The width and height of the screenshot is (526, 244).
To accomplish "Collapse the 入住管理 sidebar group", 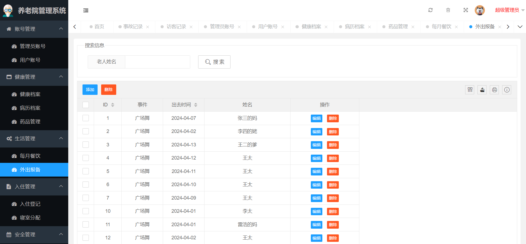I will coord(34,186).
